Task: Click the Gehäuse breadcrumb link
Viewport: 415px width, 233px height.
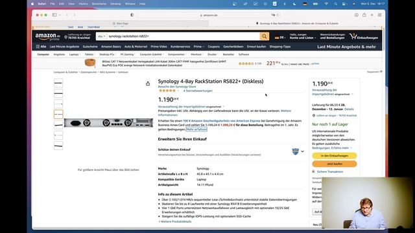Action: [x=123, y=72]
